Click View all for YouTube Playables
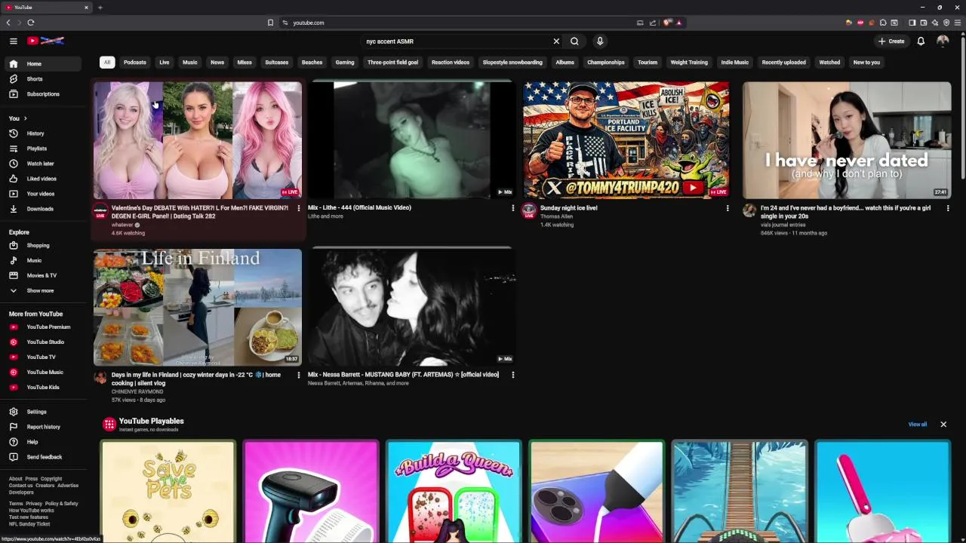This screenshot has height=543, width=966. (x=918, y=425)
